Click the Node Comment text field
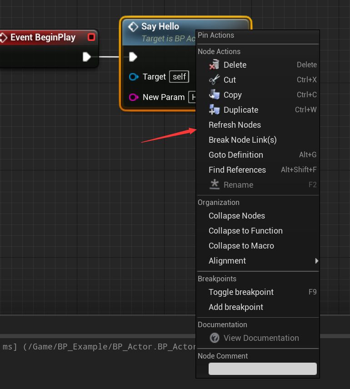 pyautogui.click(x=262, y=369)
